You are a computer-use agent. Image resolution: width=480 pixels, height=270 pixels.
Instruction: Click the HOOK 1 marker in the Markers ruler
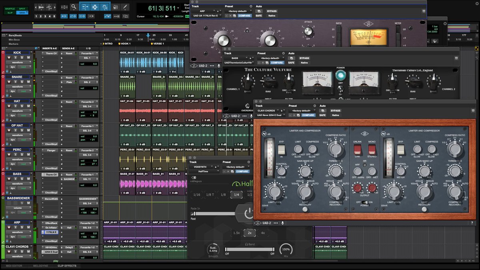point(125,44)
